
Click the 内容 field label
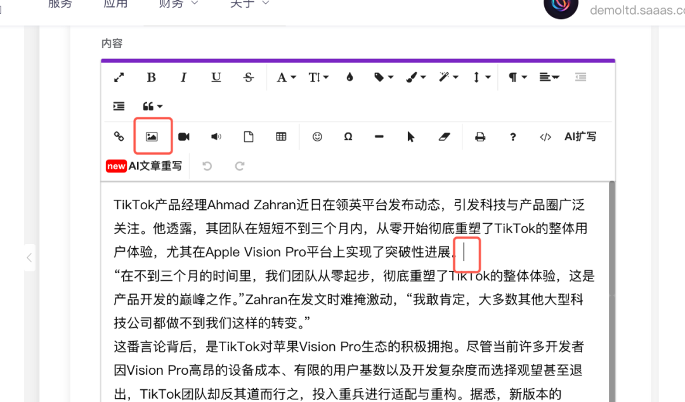coord(112,43)
